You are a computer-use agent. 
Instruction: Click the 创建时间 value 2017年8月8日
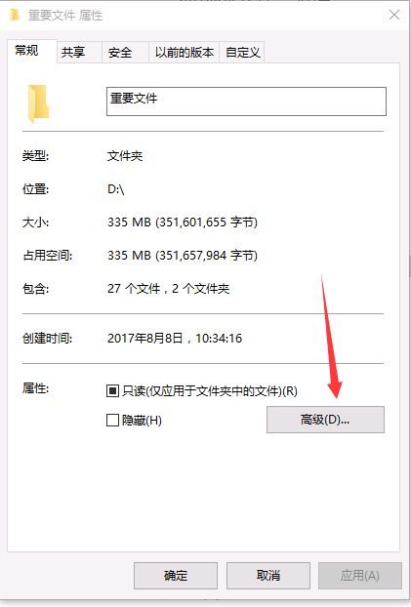144,339
